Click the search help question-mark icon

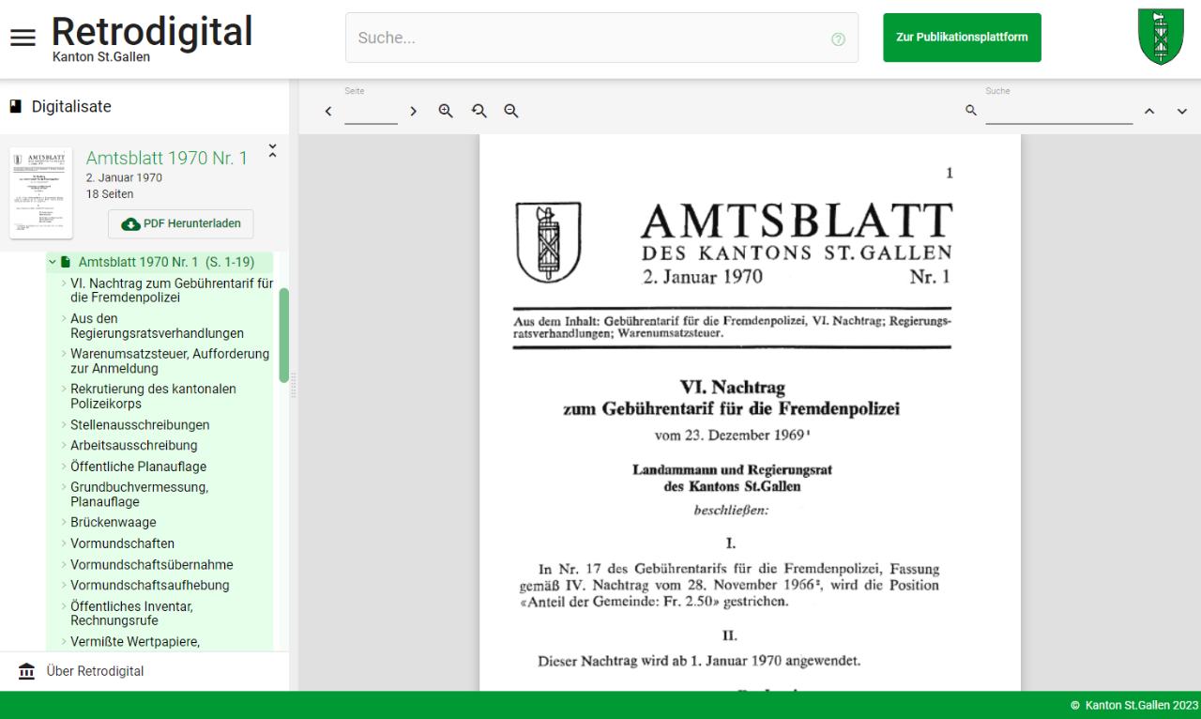838,39
